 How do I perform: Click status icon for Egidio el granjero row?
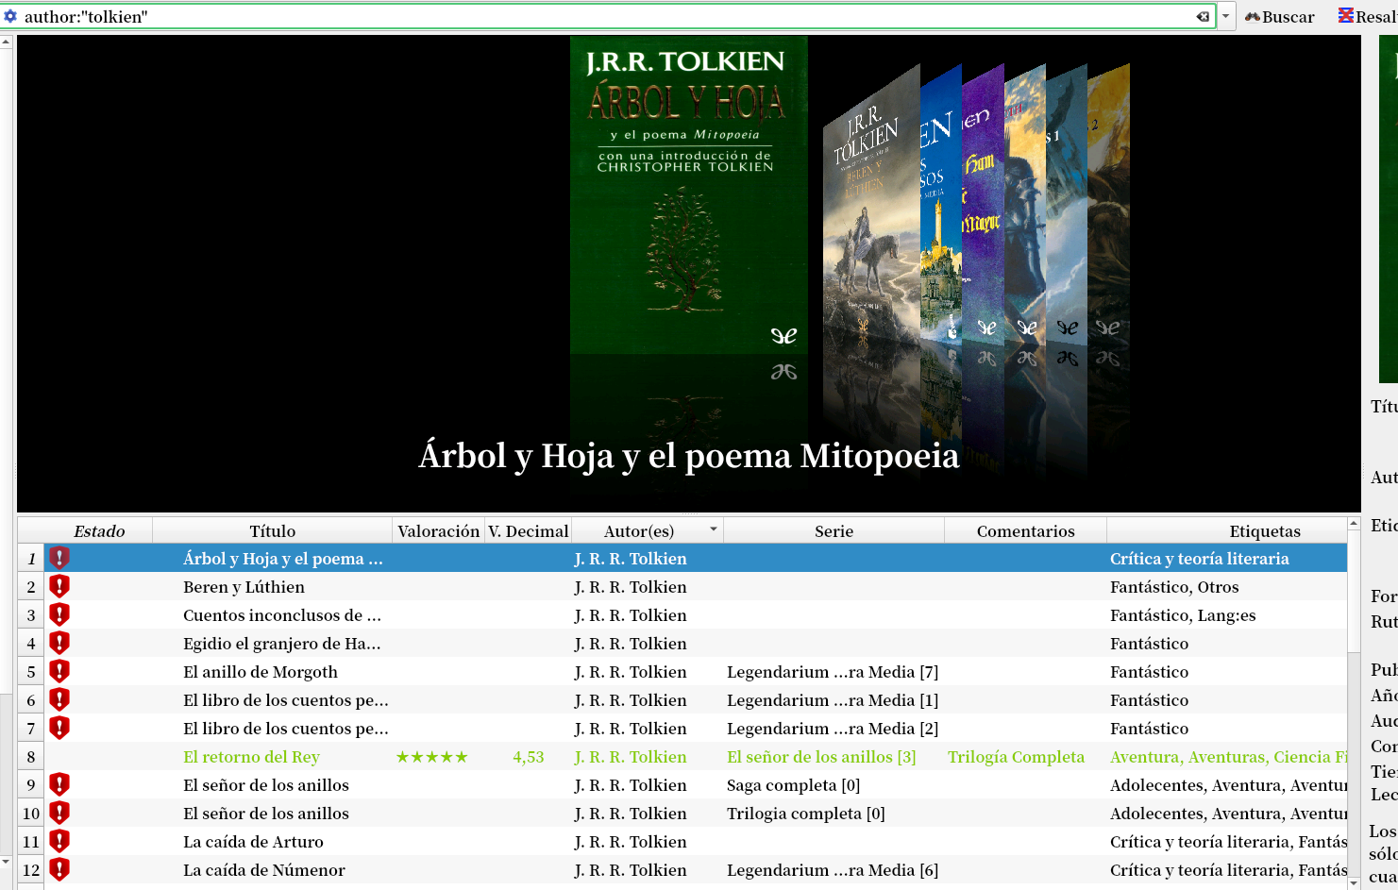[59, 643]
